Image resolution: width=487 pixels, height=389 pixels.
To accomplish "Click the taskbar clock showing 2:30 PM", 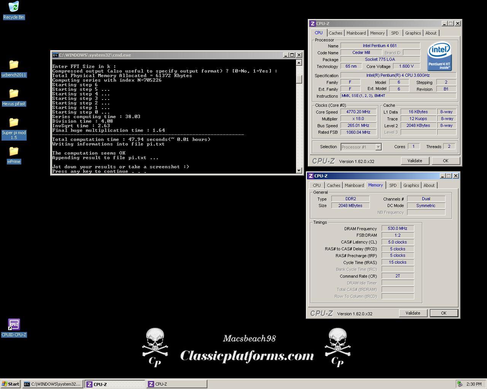I will point(474,384).
